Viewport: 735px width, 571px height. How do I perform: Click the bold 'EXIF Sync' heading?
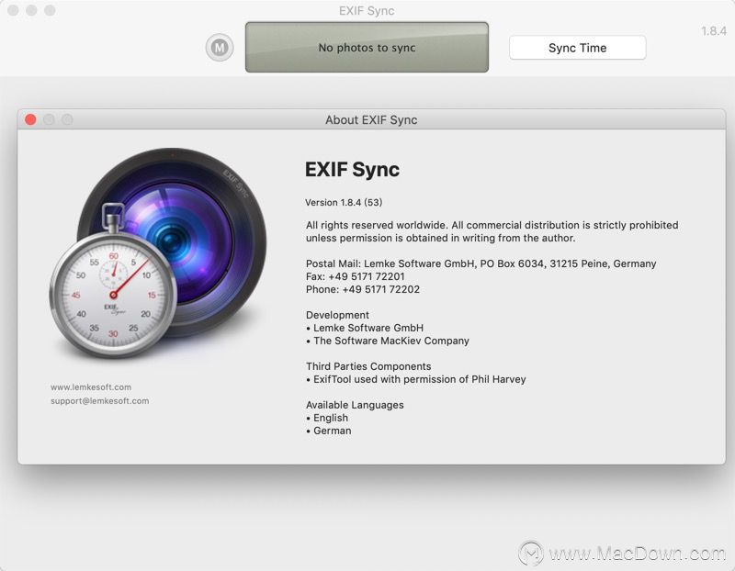pyautogui.click(x=353, y=170)
